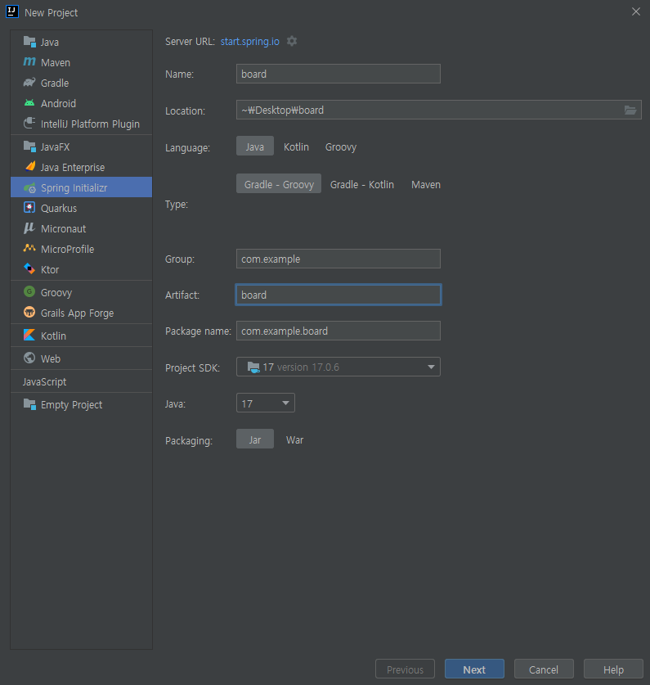Click the Spring Initializr icon
The width and height of the screenshot is (650, 685).
point(29,187)
